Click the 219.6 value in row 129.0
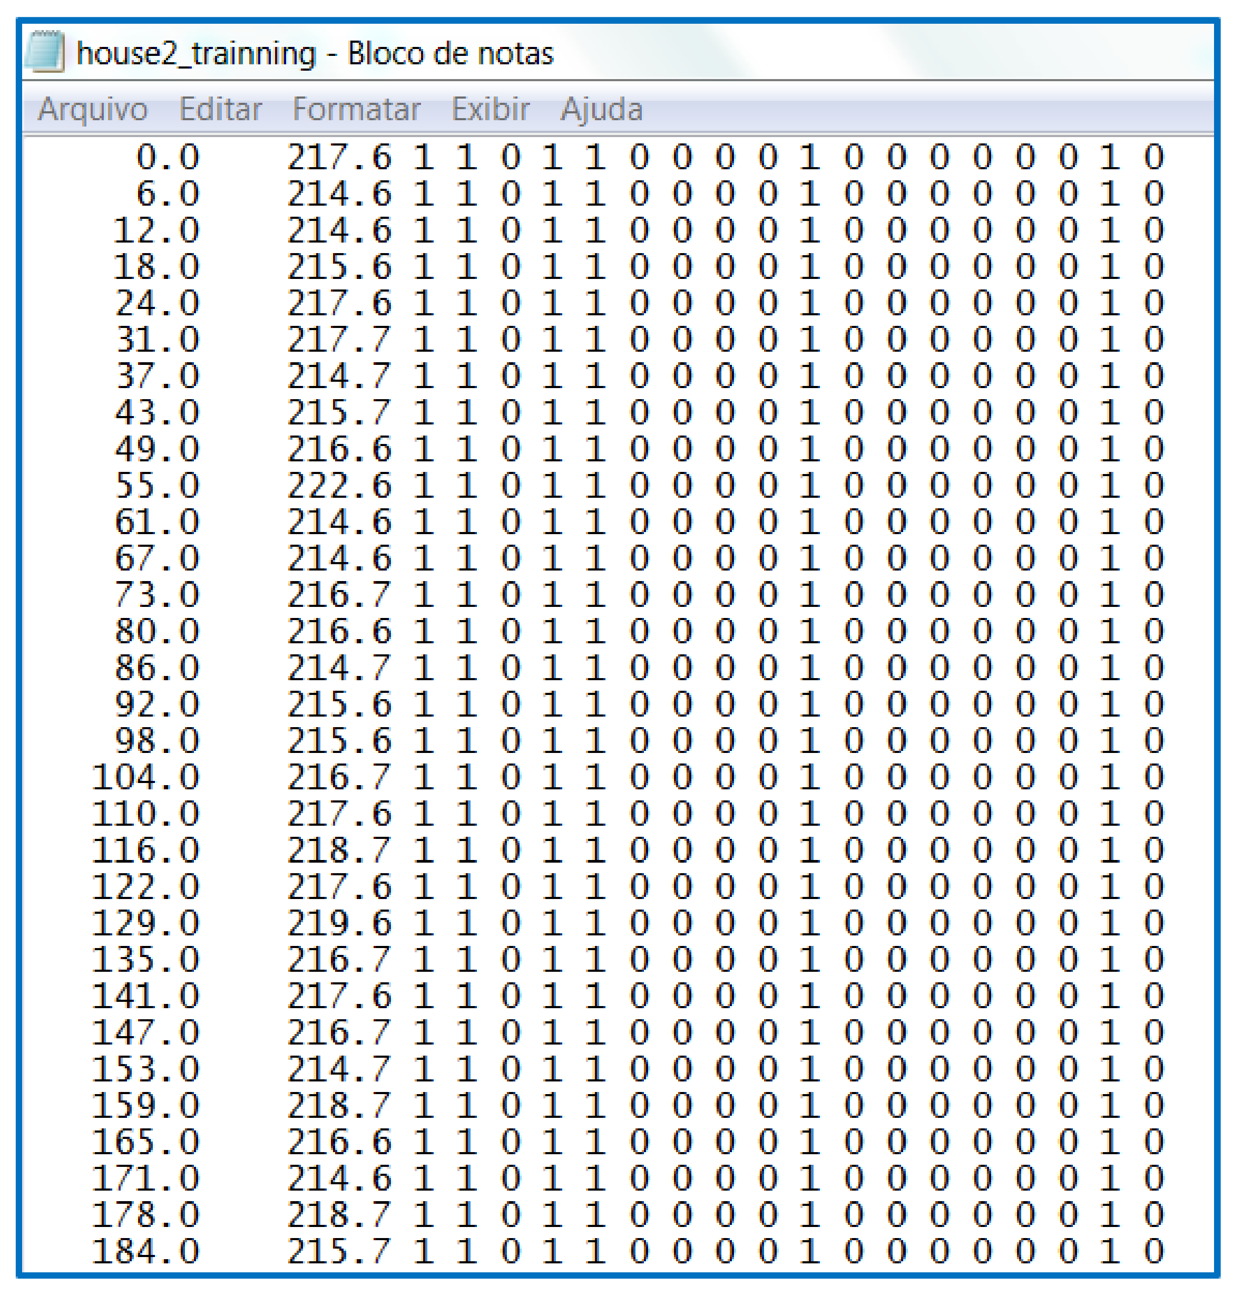1233x1295 pixels. [x=339, y=923]
